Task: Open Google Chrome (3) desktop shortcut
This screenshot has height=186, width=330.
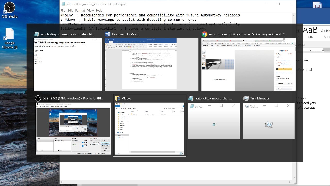Action: [x=10, y=39]
